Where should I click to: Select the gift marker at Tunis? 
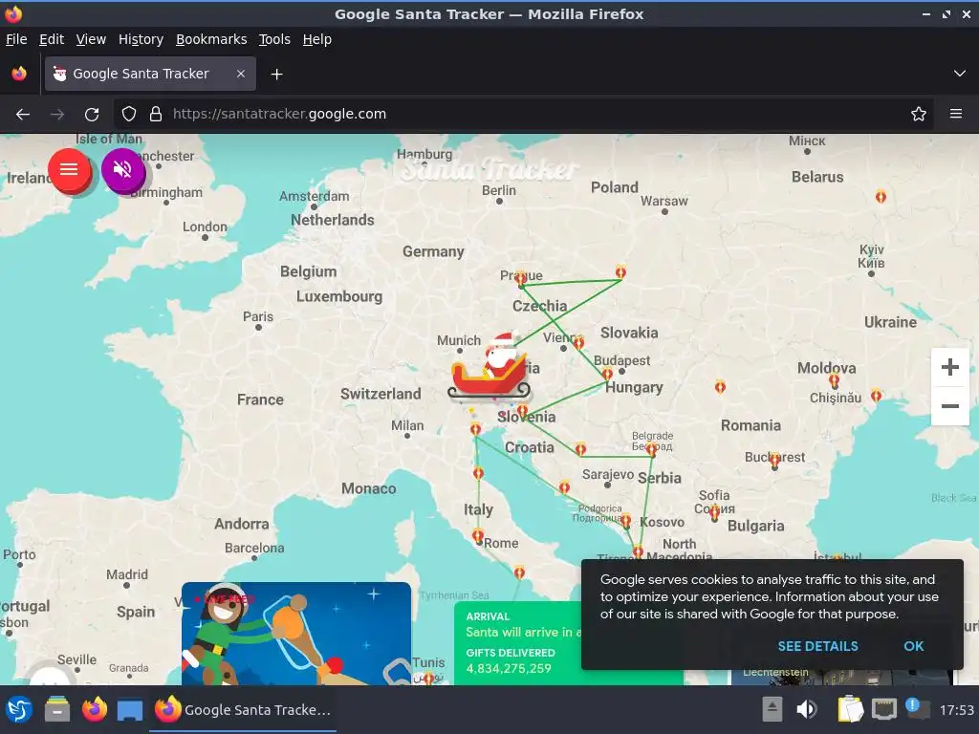[428, 678]
